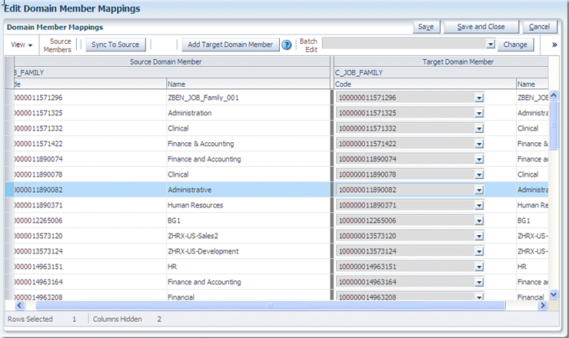The width and height of the screenshot is (569, 338).
Task: Expand the toolbar overflow double-arrow
Action: tap(554, 45)
